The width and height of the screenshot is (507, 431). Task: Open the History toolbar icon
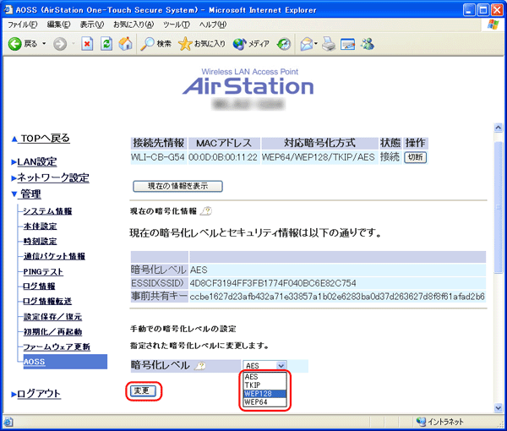[x=284, y=44]
